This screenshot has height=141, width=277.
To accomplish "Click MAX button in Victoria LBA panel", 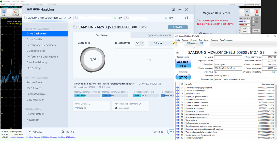I will coord(249,19).
